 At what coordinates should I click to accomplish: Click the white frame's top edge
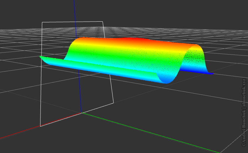click(x=72, y=22)
